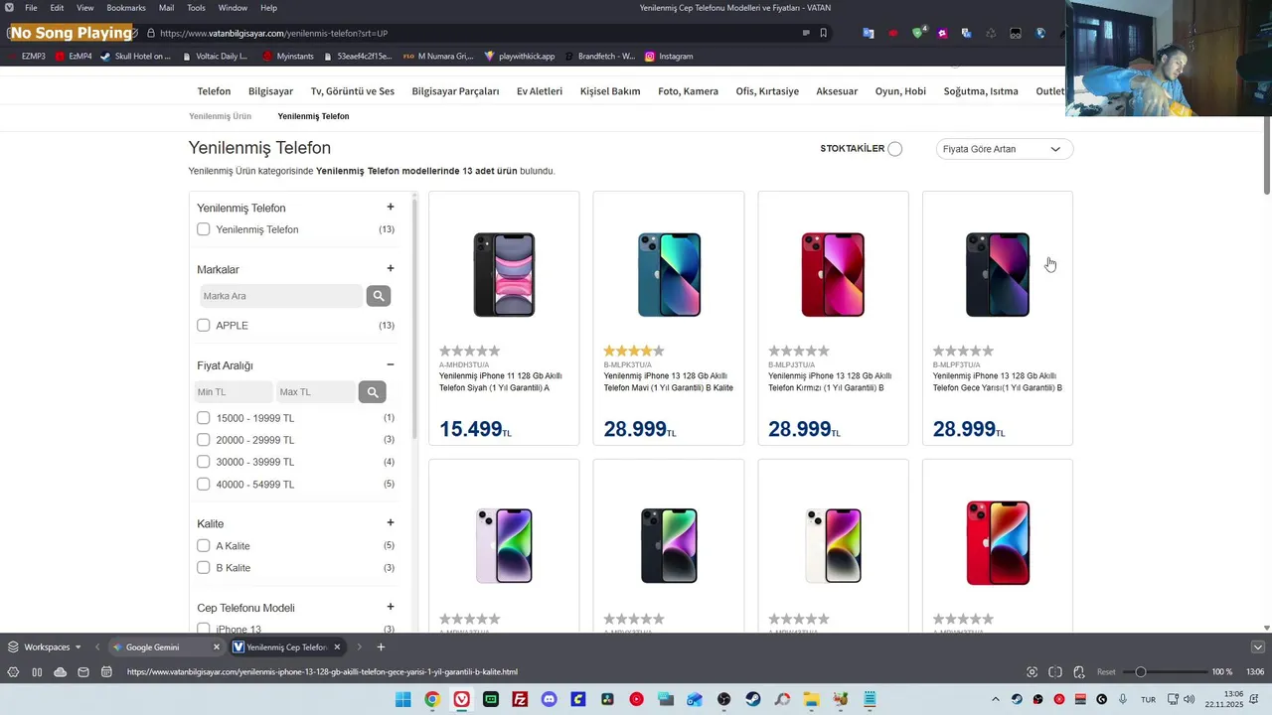Check the 40000 - 54999 TL checkbox
This screenshot has height=715, width=1272.
click(204, 484)
